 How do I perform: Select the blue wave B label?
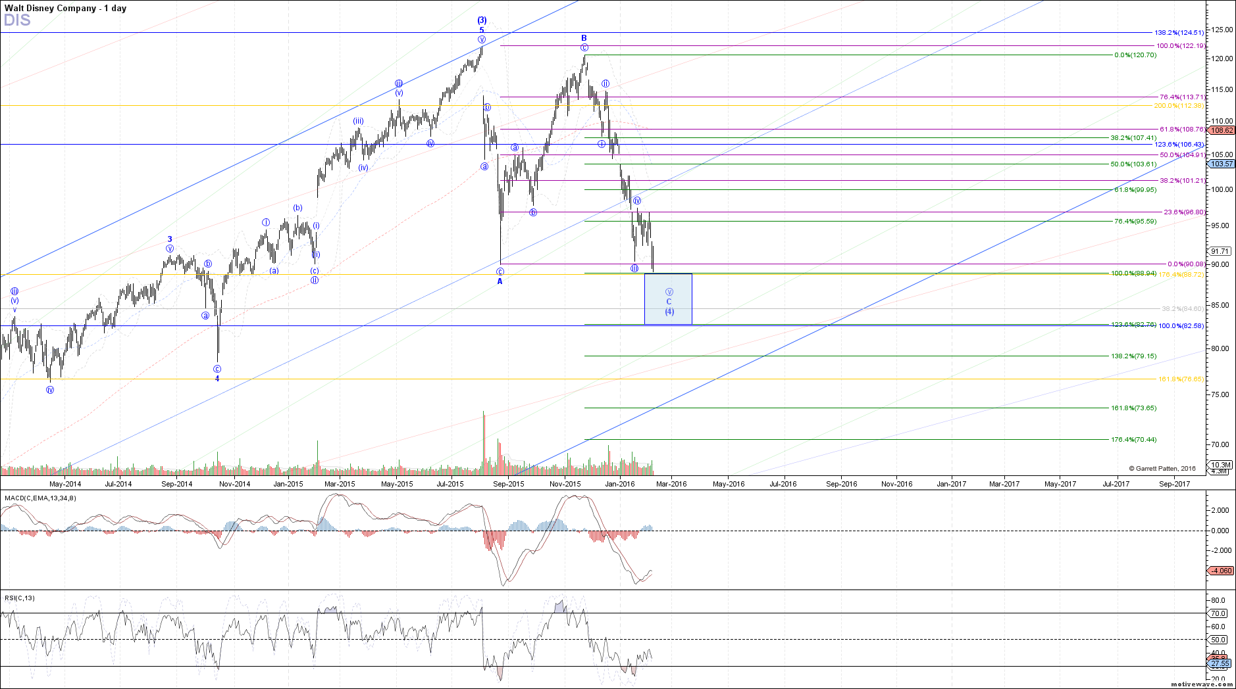(584, 38)
